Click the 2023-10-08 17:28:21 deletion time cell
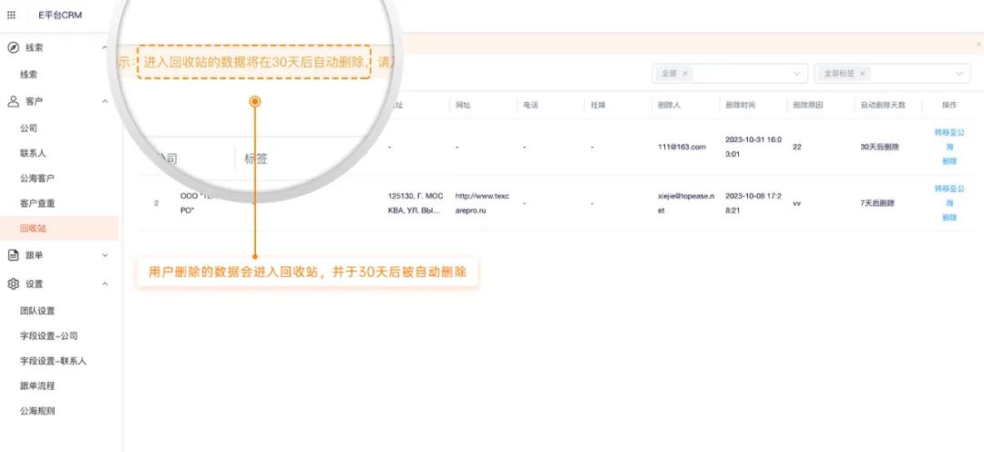The height and width of the screenshot is (452, 984). pyautogui.click(x=753, y=203)
